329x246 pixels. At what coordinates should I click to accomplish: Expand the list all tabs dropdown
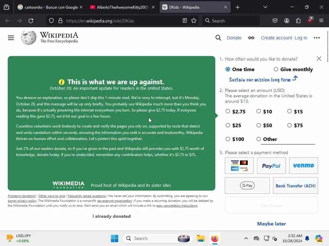(x=265, y=7)
